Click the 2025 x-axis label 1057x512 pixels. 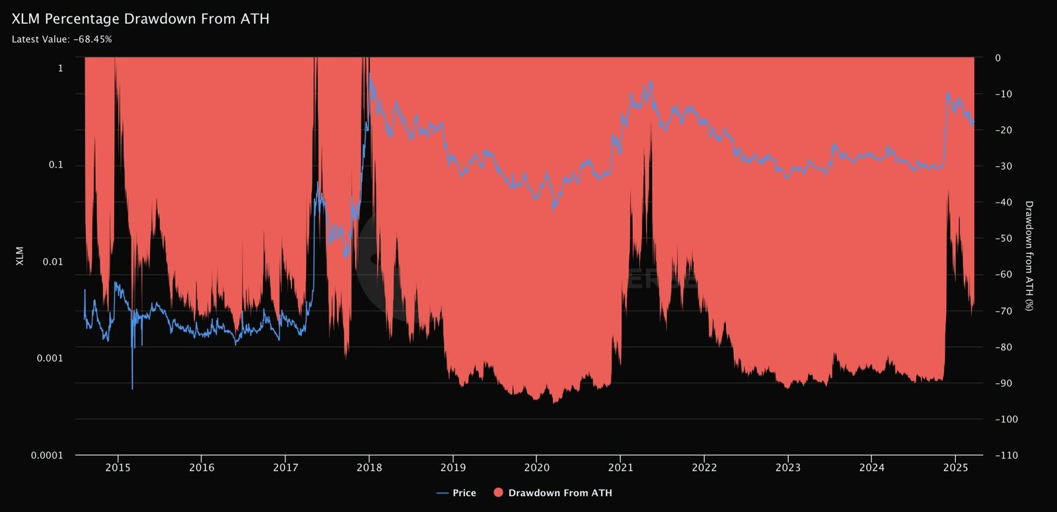tap(955, 468)
